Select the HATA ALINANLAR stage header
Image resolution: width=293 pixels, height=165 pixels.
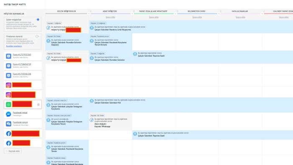(240, 11)
